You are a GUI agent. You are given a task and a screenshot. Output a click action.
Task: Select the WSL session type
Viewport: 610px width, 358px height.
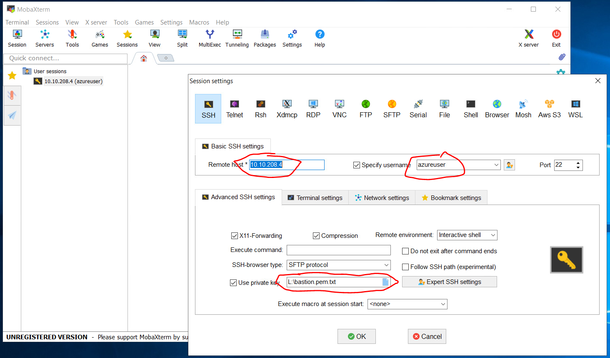point(575,109)
